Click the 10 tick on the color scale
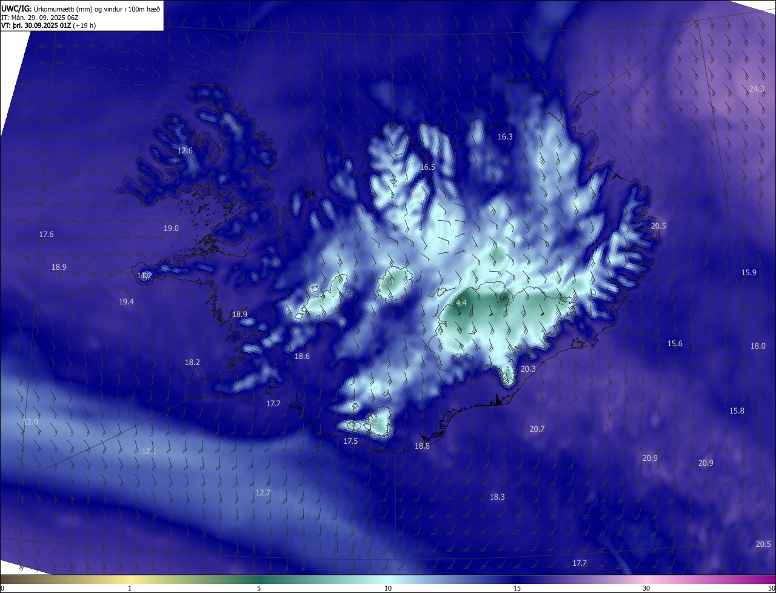 pos(388,588)
